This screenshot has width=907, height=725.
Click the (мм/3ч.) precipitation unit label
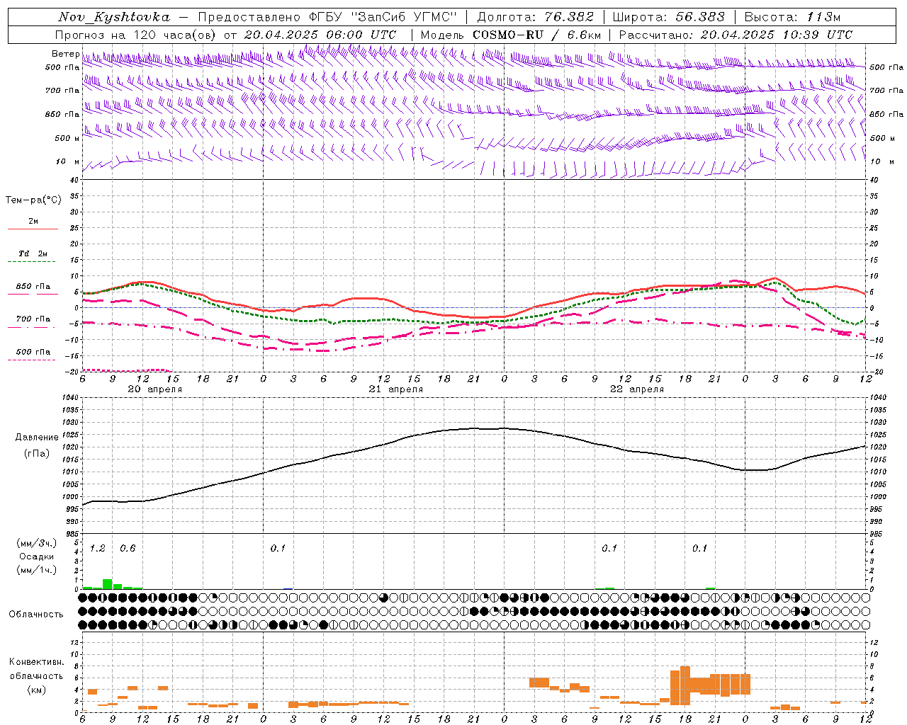(x=37, y=544)
